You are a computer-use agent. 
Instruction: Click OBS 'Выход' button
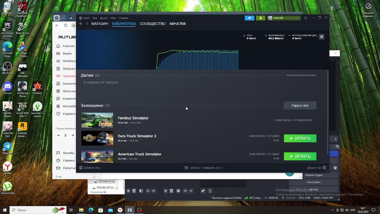[313, 189]
